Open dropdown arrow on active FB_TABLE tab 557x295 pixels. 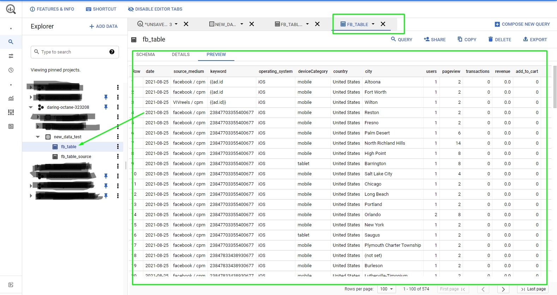(373, 24)
